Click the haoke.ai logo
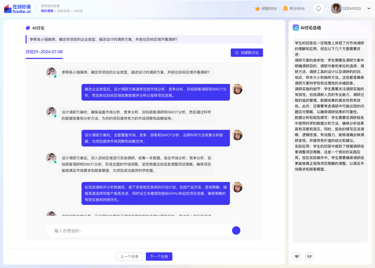Viewport: 375px width, 268px height. (x=17, y=9)
